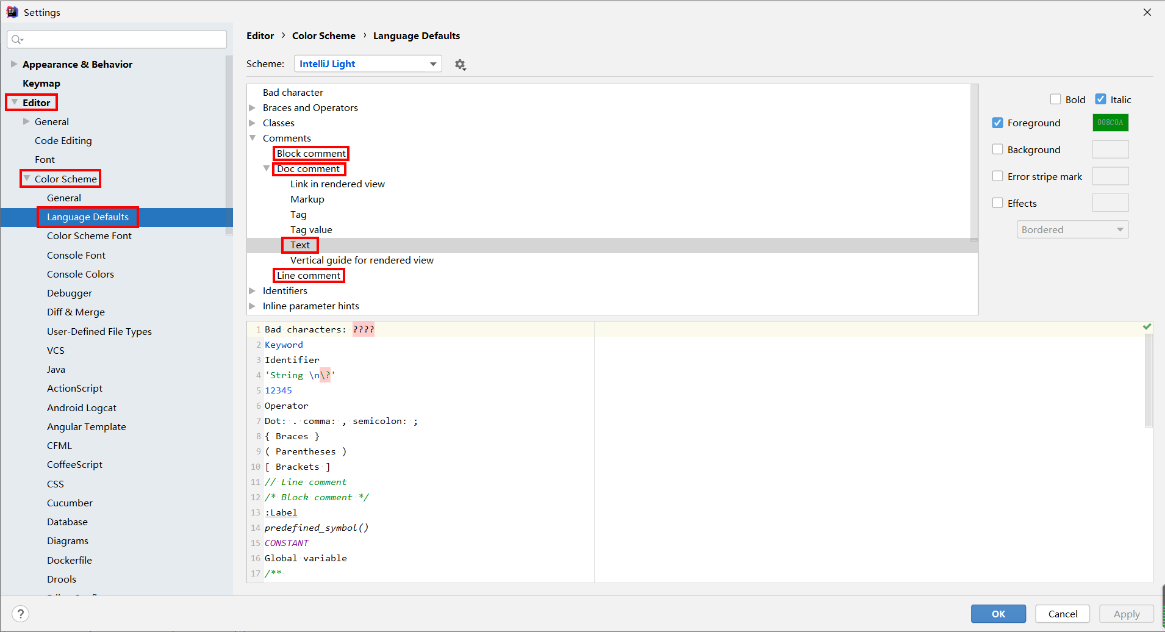Open Android Logcat color settings
The height and width of the screenshot is (632, 1165).
pos(82,408)
